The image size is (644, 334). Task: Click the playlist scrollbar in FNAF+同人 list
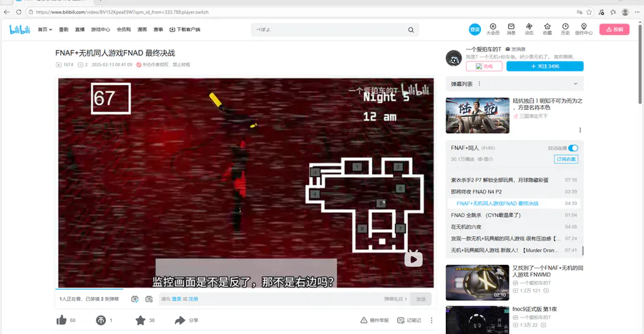pos(582,250)
